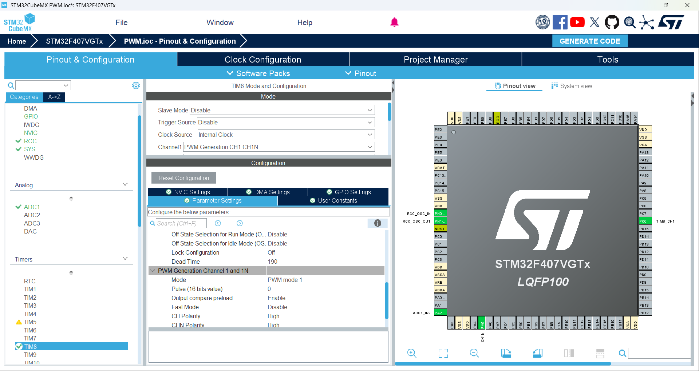Screen dimensions: 699x371
Task: Highlight the green PC6 TIM8_CH1 pin
Action: (x=644, y=221)
